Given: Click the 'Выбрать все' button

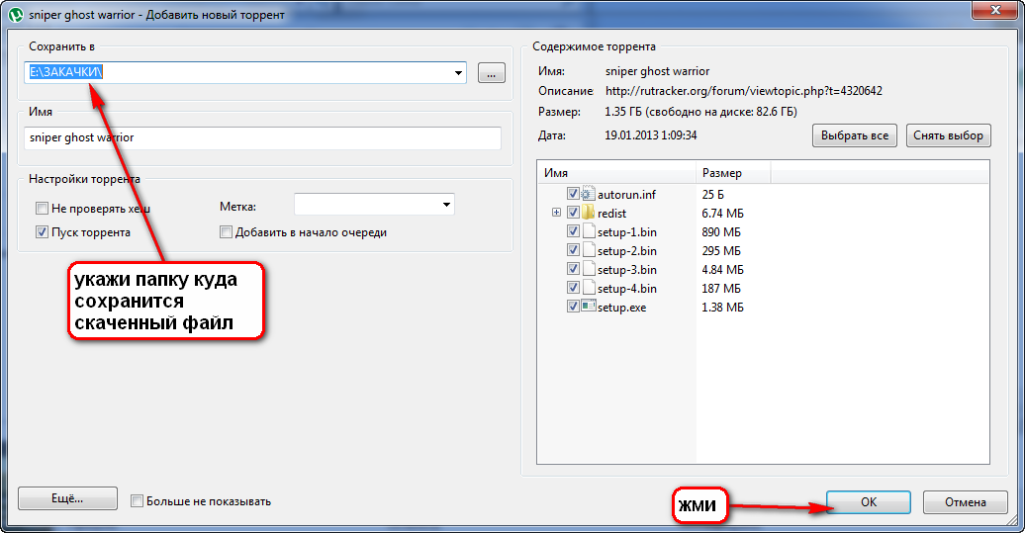Looking at the screenshot, I should 855,135.
